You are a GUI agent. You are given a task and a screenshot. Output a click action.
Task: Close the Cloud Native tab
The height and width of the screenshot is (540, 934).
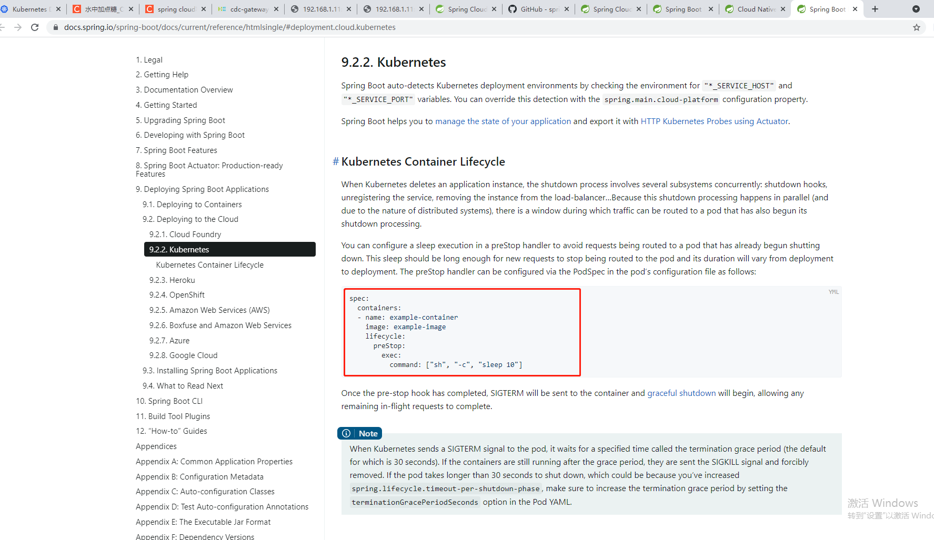pyautogui.click(x=783, y=9)
